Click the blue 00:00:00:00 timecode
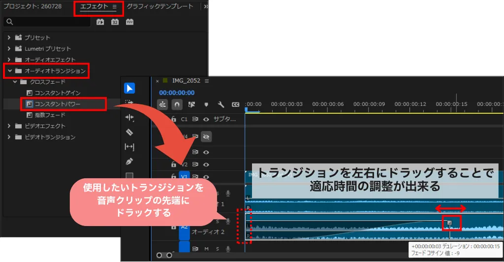The height and width of the screenshot is (262, 504). (177, 93)
